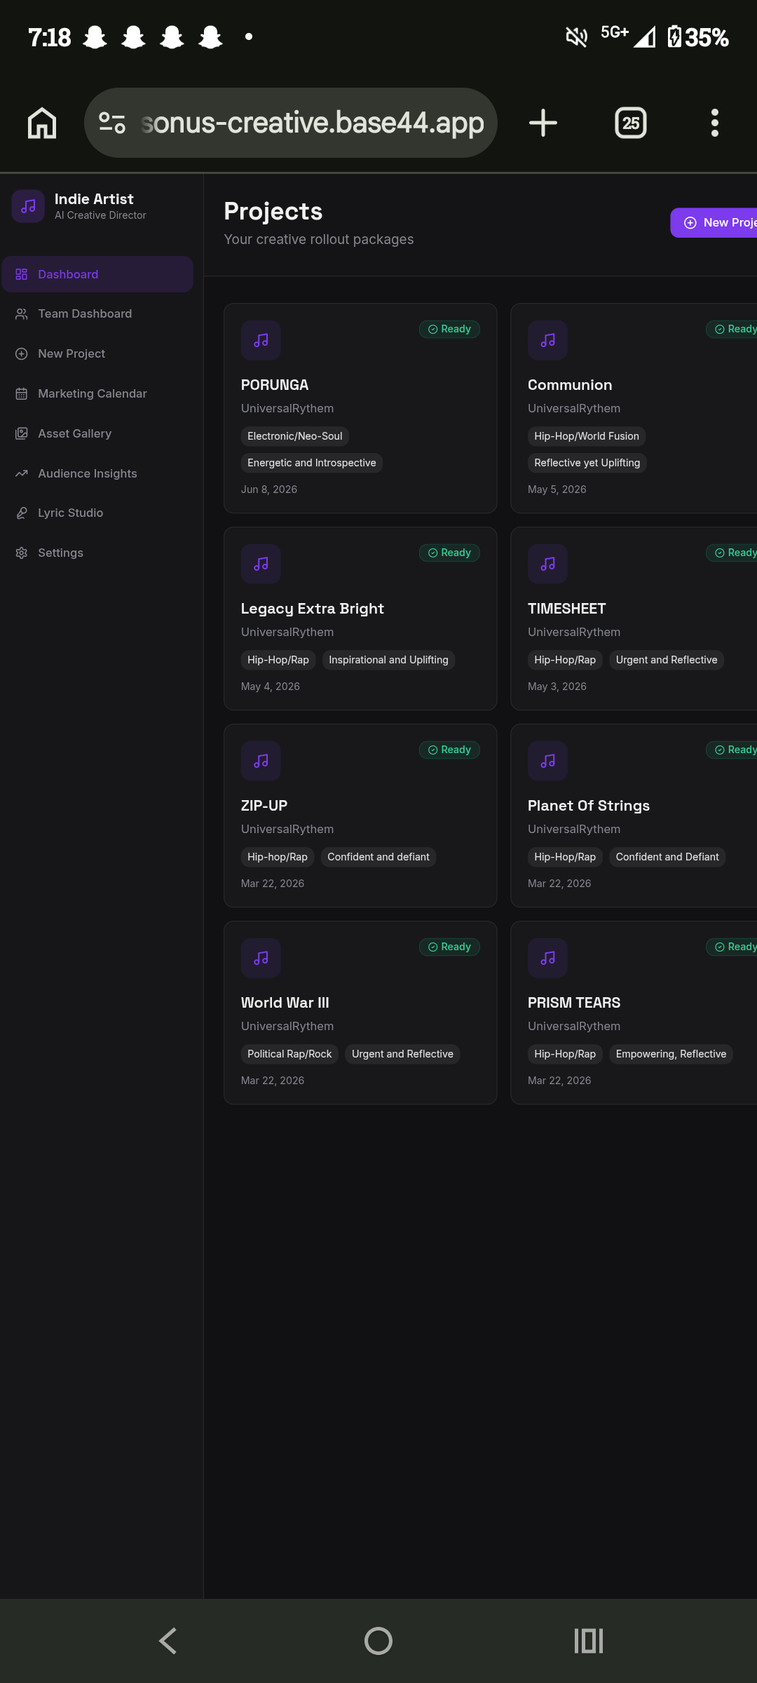The height and width of the screenshot is (1683, 757).
Task: Click the Energetic and Introspective mood tag
Action: pos(312,463)
